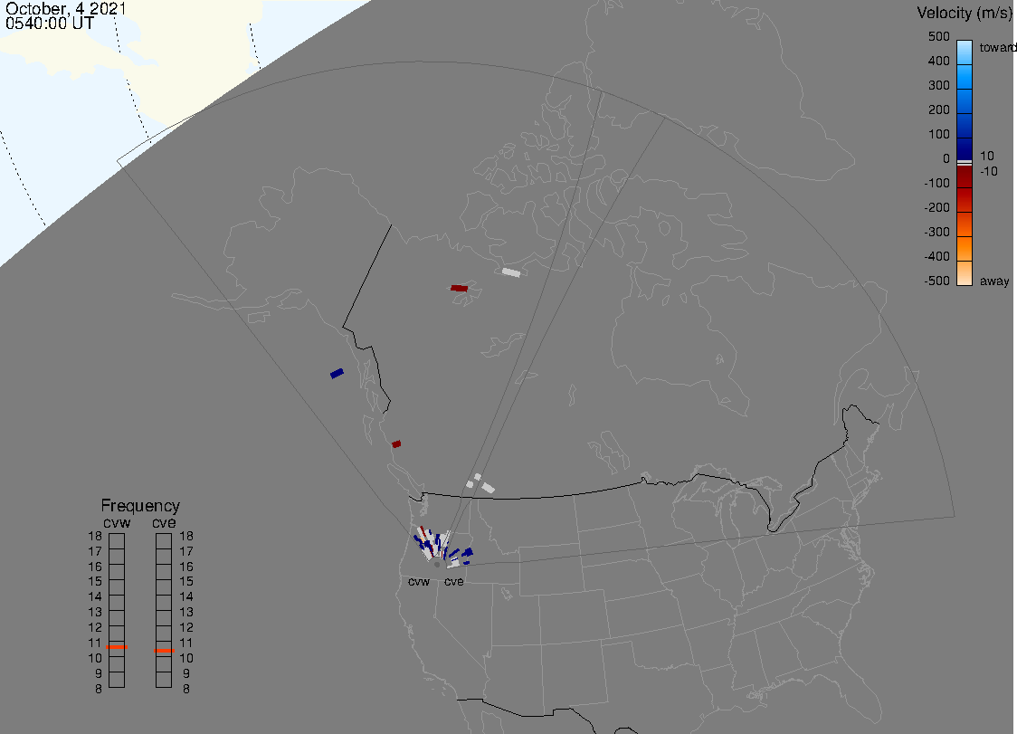Image resolution: width=1017 pixels, height=734 pixels.
Task: Click the "0" velocity scale label
Action: coord(946,159)
